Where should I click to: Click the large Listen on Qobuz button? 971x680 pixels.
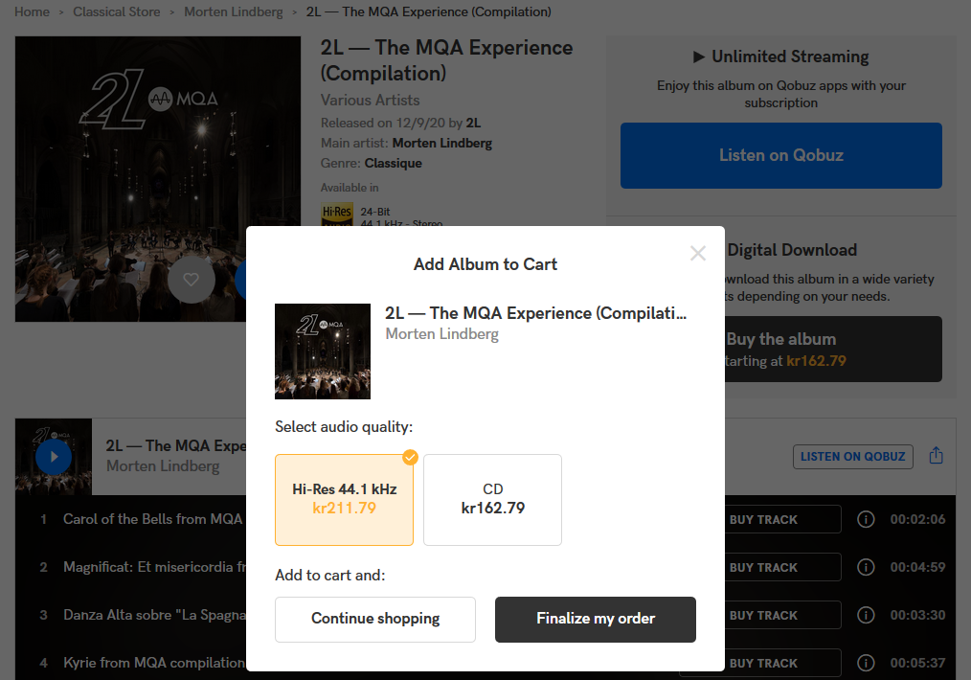(x=781, y=155)
